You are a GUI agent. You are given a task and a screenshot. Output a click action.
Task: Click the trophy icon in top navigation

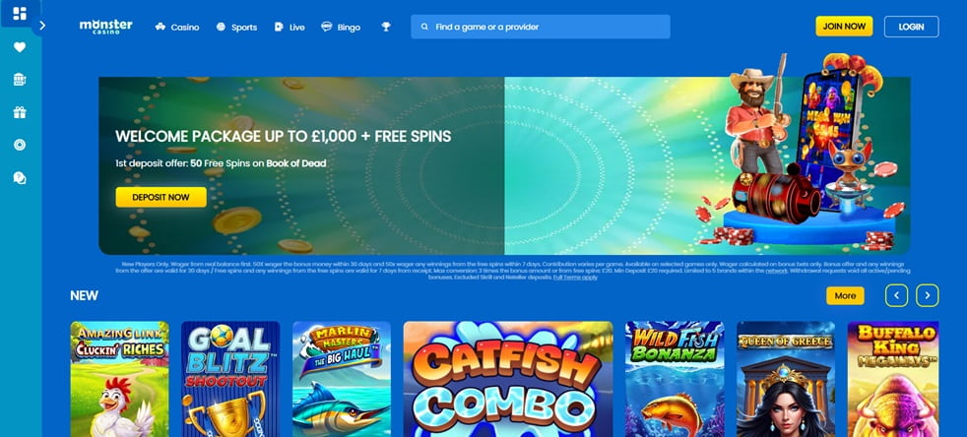coord(386,27)
